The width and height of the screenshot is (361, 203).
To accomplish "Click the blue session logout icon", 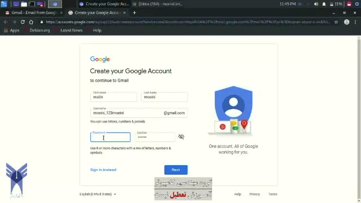I will pos(357,4).
